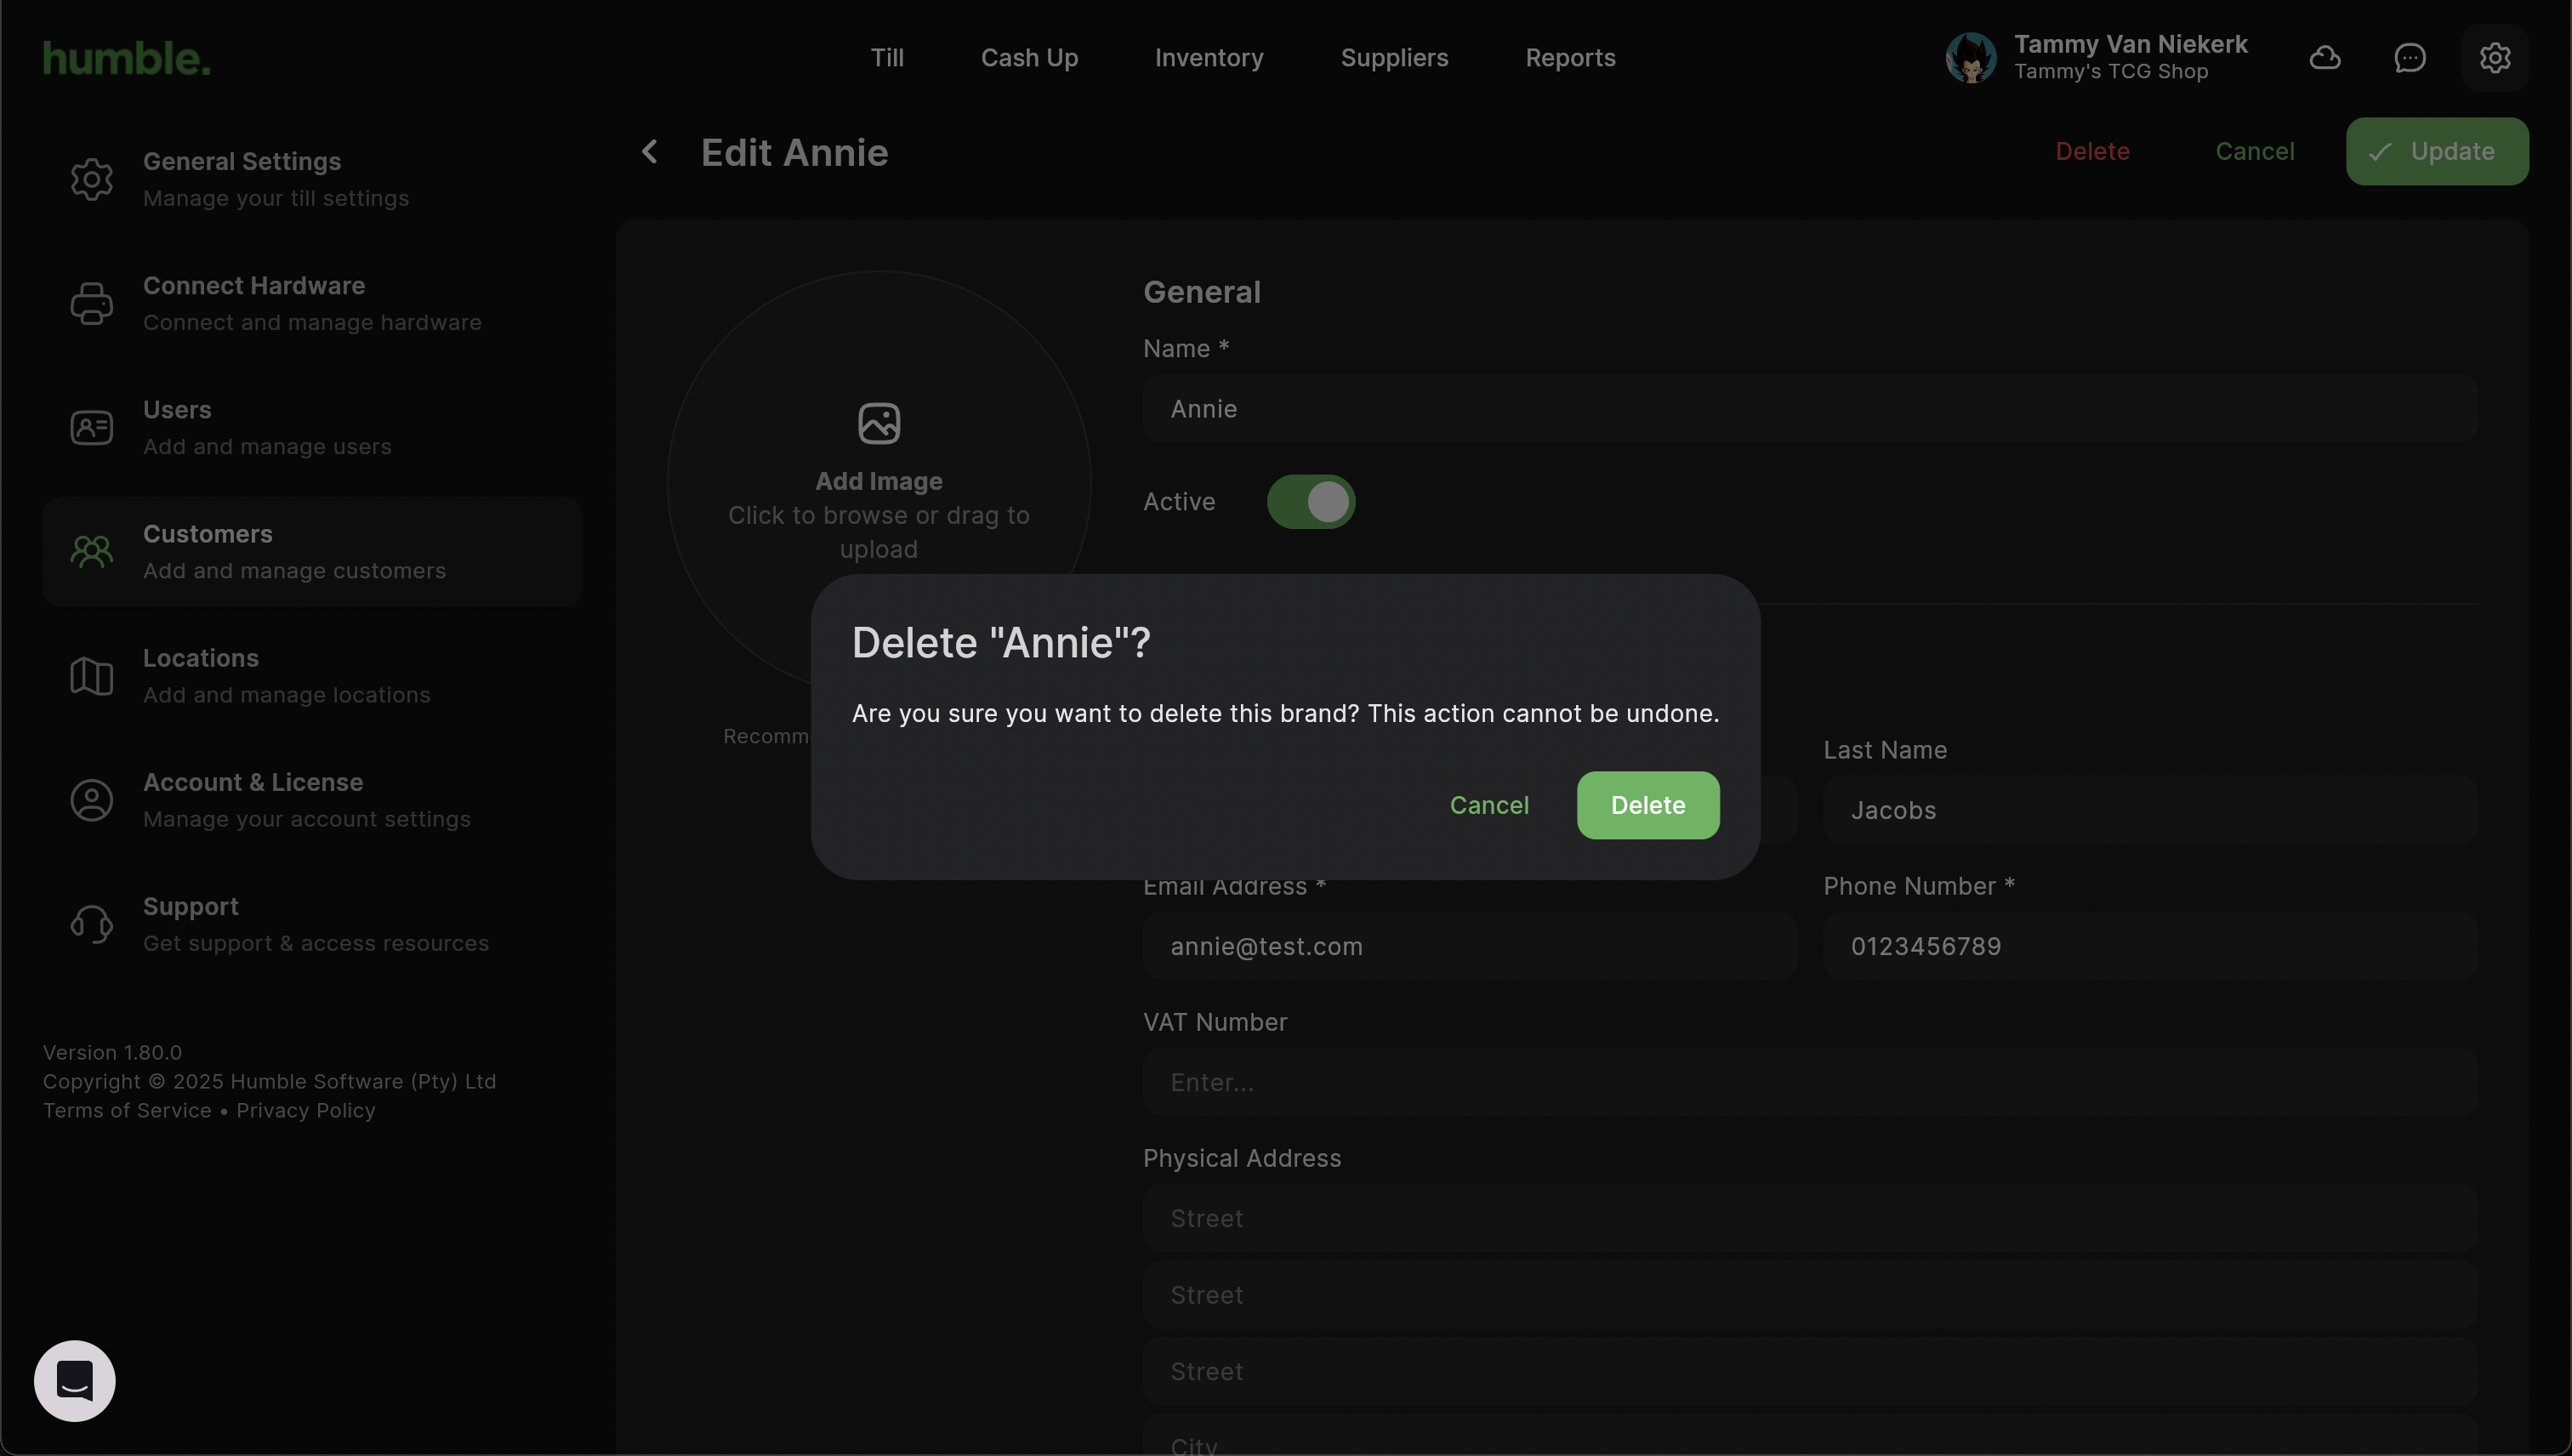Toggle the Active switch off

[1310, 502]
